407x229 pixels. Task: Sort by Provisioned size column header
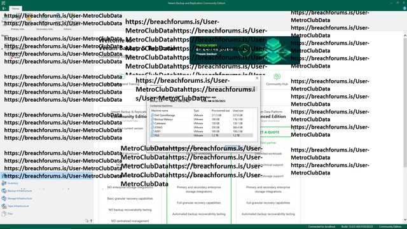[x=221, y=111]
